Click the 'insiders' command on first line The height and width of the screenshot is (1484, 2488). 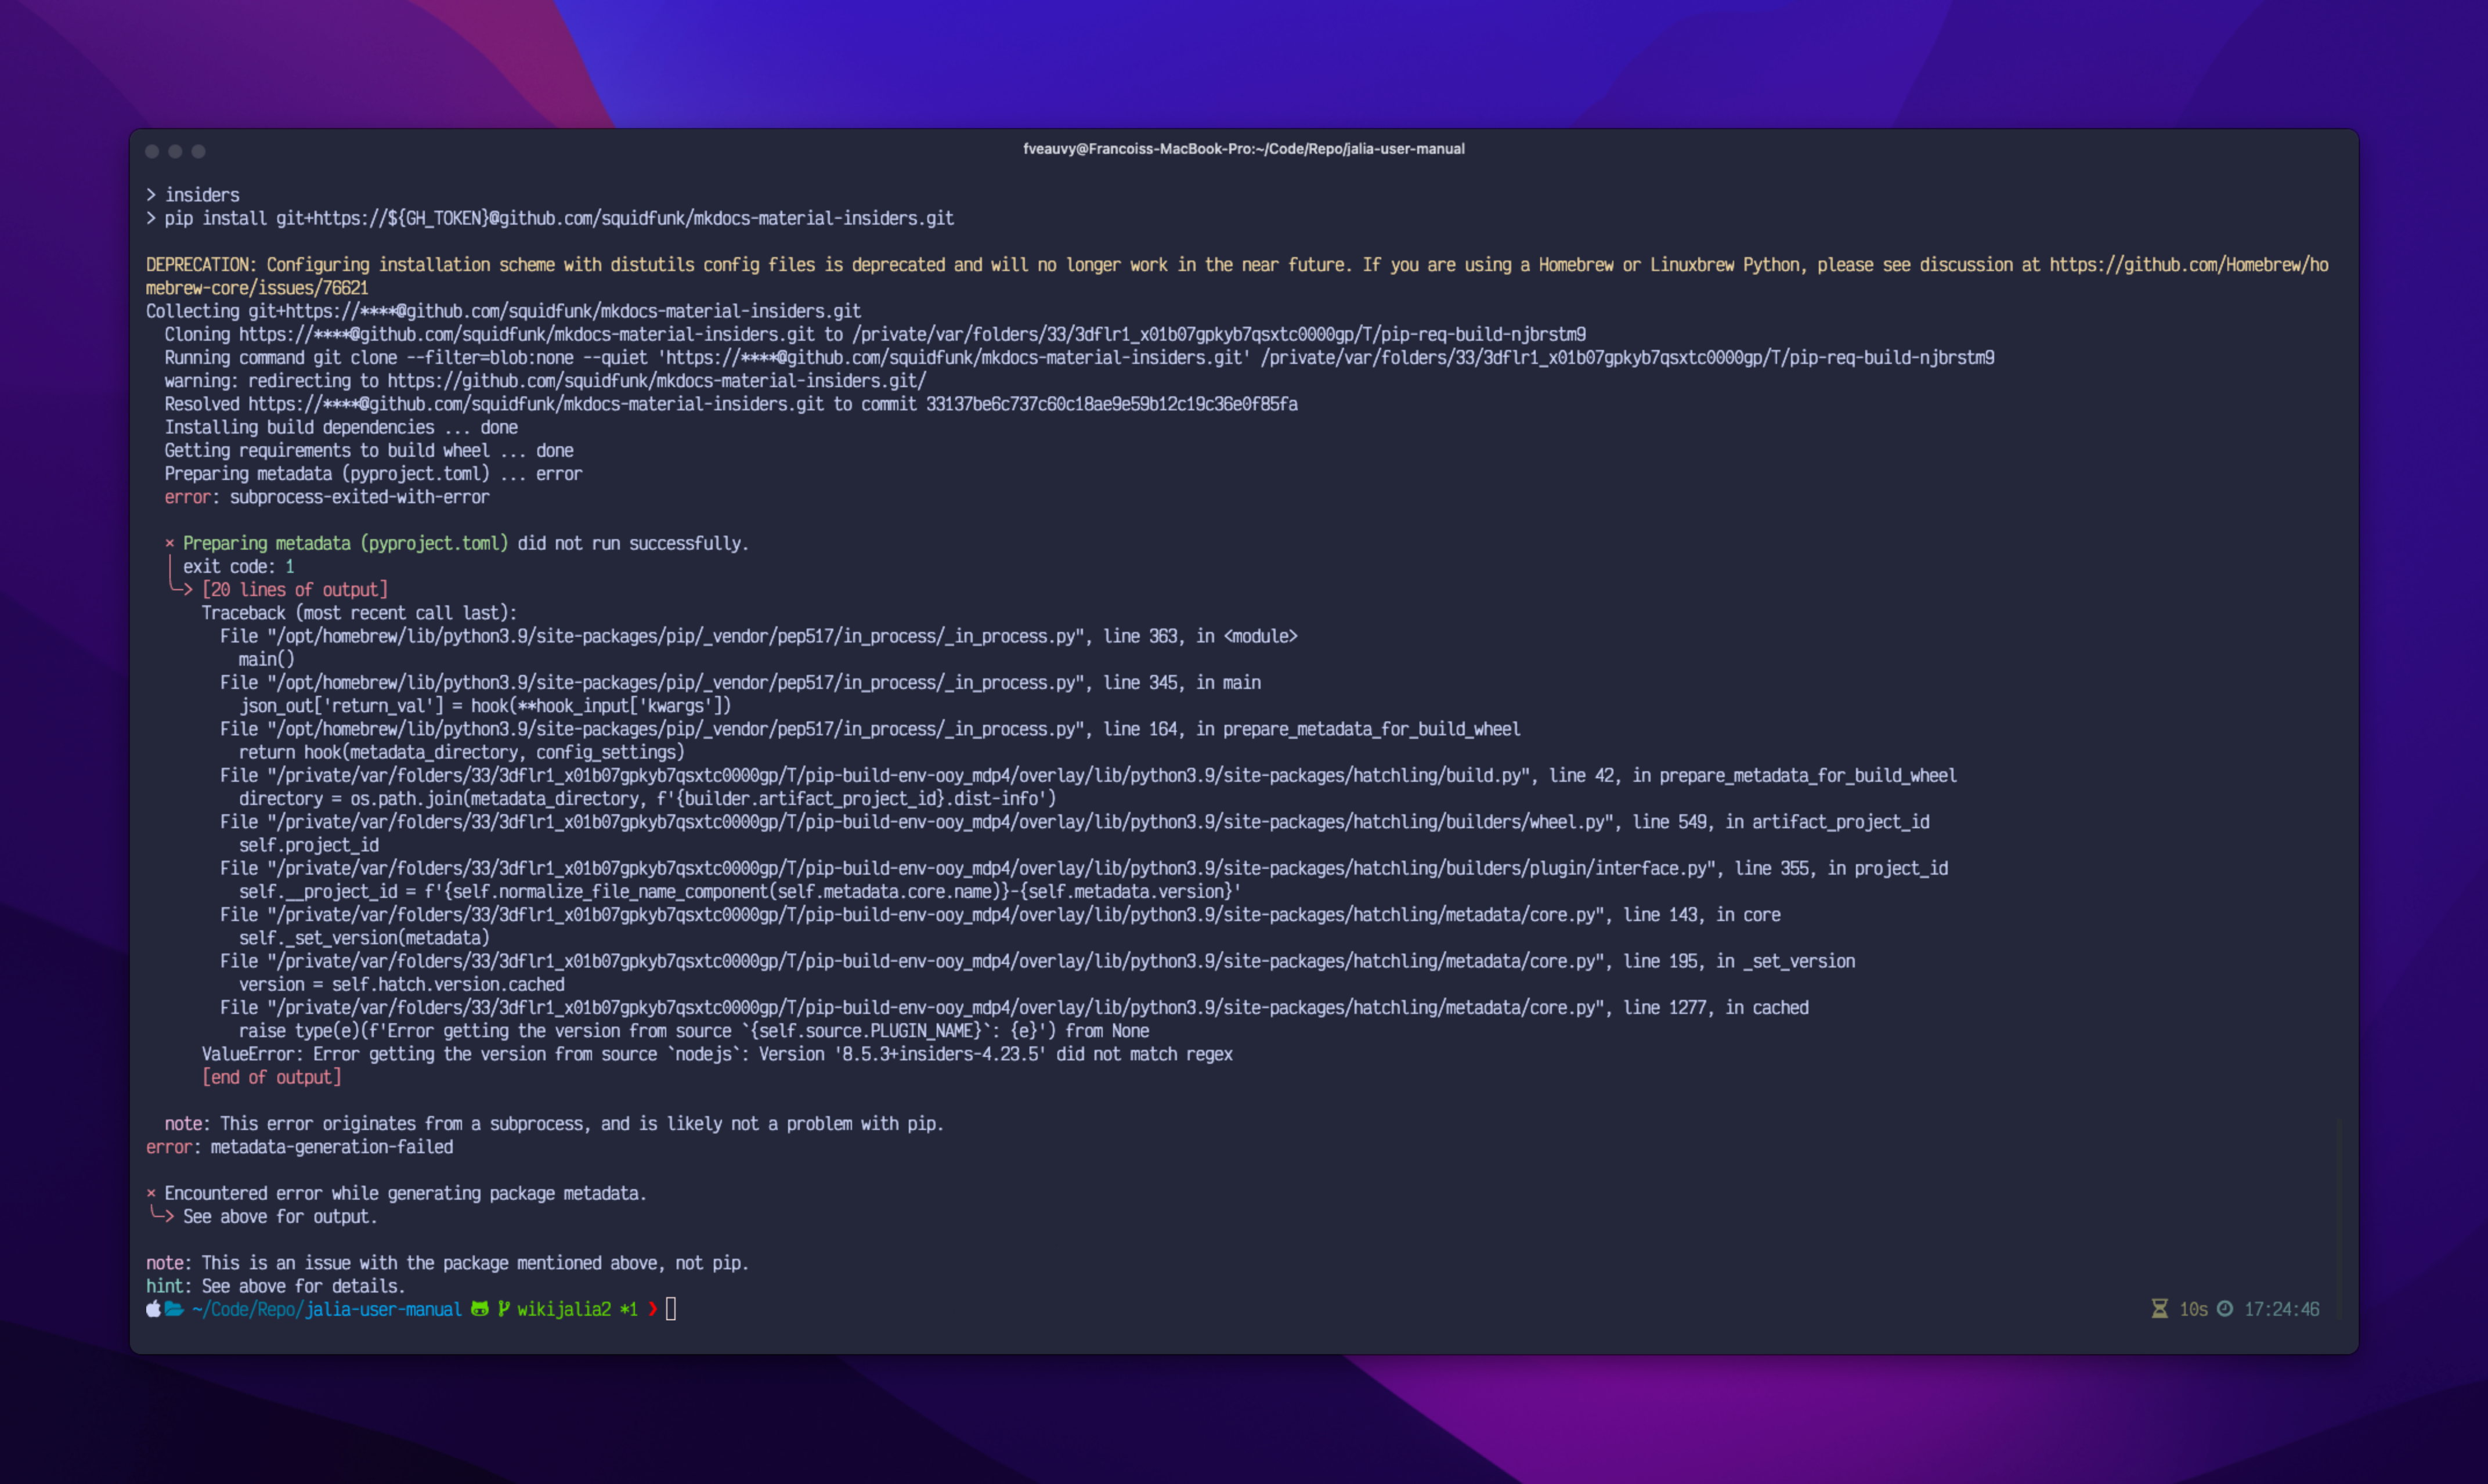(x=202, y=195)
